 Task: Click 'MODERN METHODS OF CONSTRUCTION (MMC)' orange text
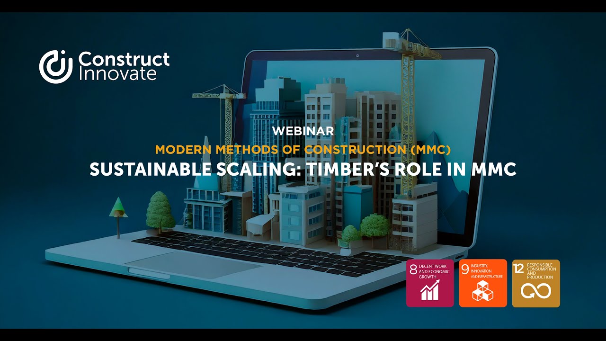pos(303,150)
